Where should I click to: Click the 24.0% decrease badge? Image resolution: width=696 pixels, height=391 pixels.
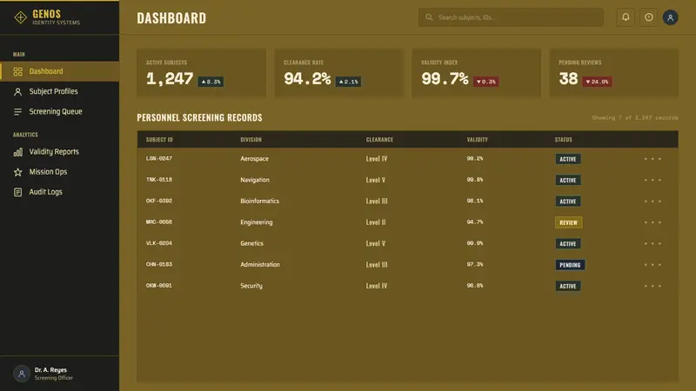[x=597, y=82]
